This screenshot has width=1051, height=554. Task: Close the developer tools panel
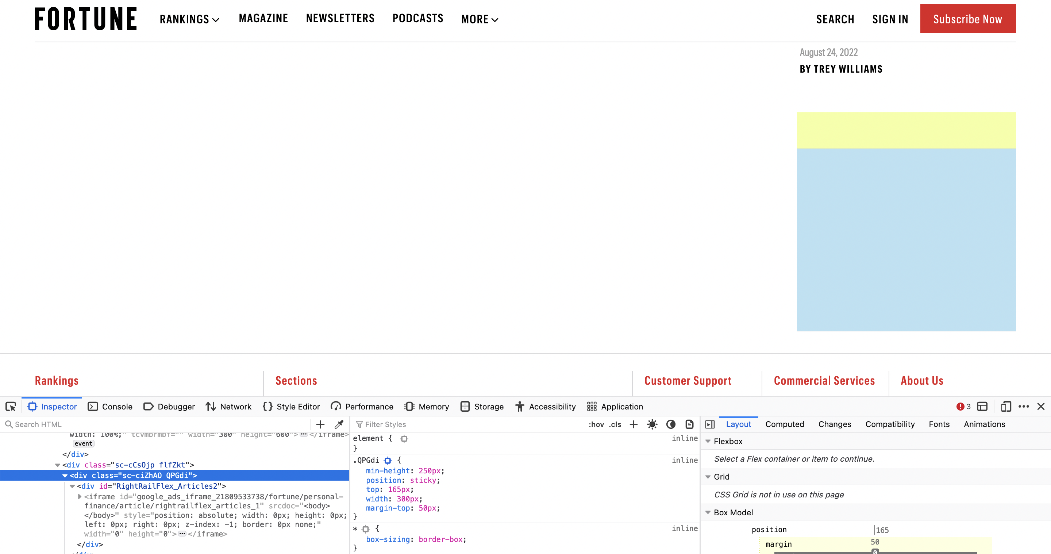pyautogui.click(x=1041, y=406)
